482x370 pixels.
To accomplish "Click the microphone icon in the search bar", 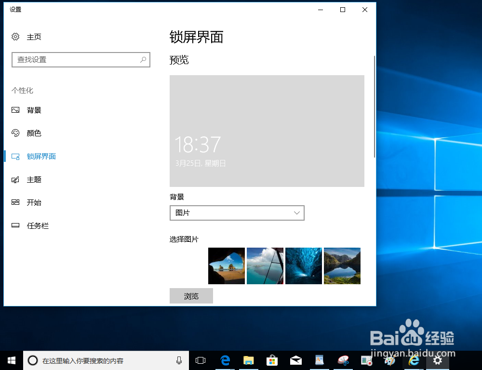I will pos(178,360).
